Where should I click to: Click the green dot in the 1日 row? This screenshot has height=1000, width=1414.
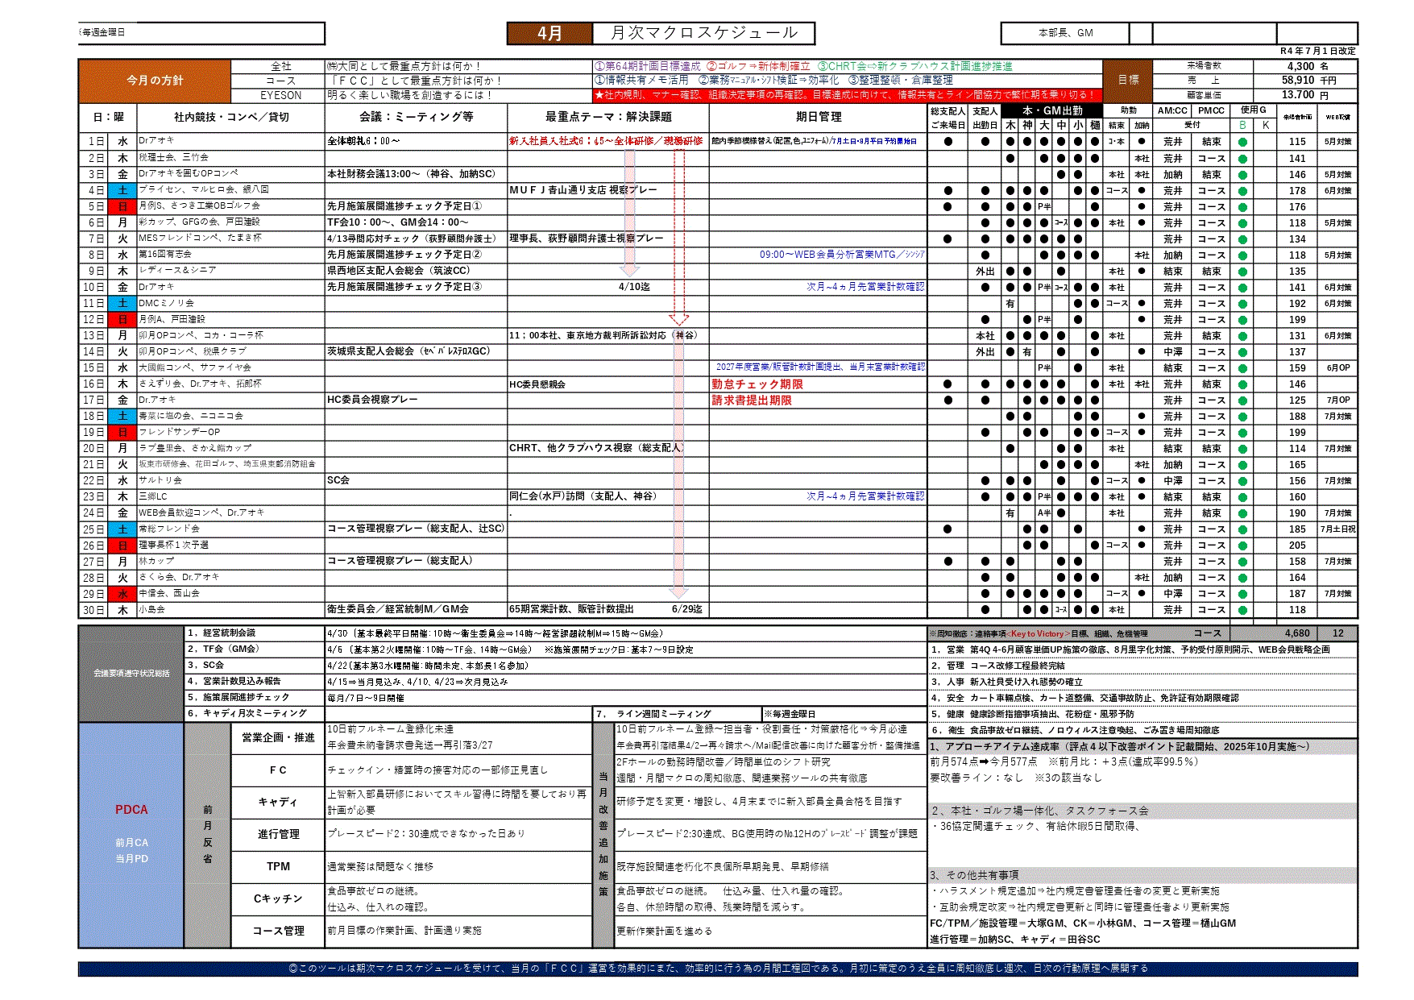tap(1242, 142)
